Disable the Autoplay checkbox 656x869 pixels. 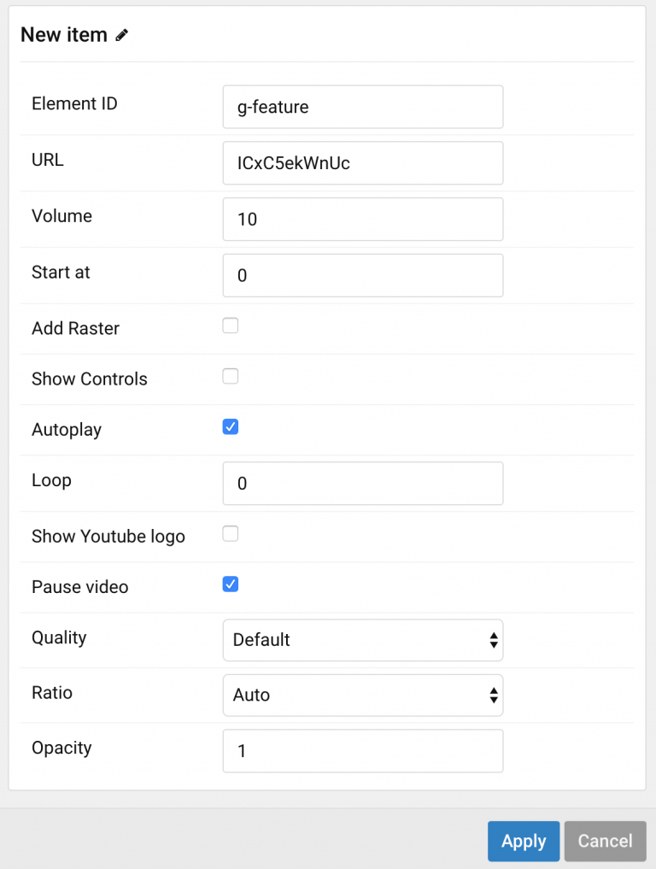[x=230, y=426]
